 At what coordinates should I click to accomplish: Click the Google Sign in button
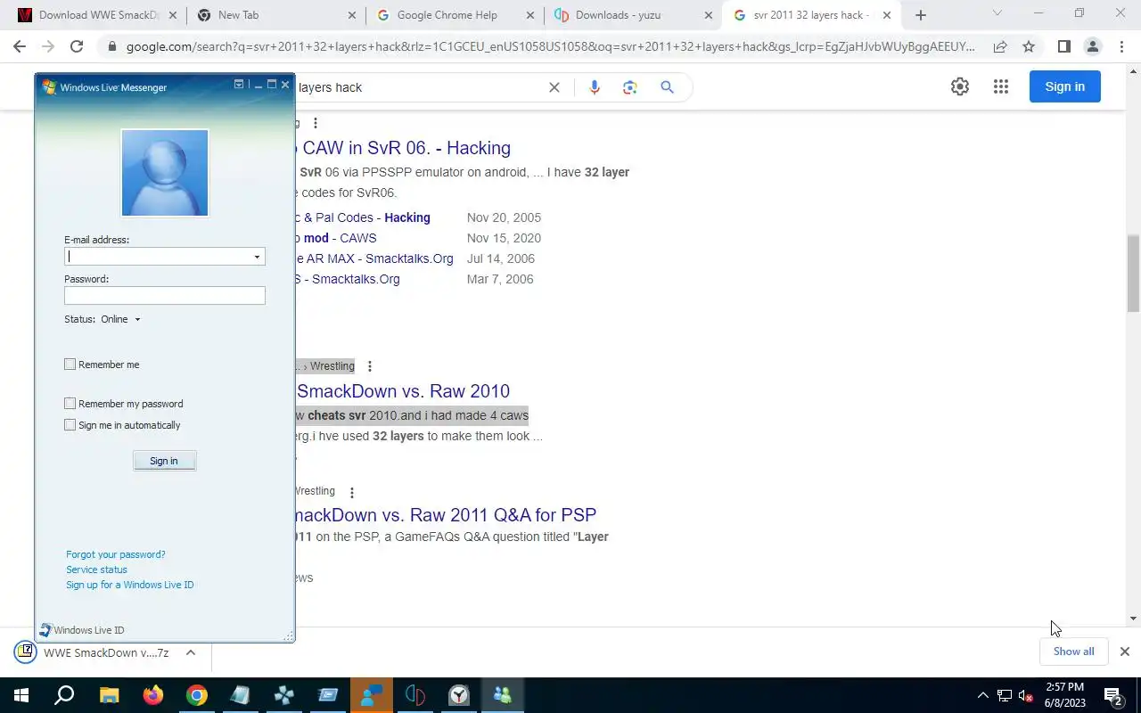coord(1064,86)
